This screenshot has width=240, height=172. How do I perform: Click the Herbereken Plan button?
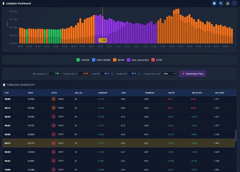point(193,74)
